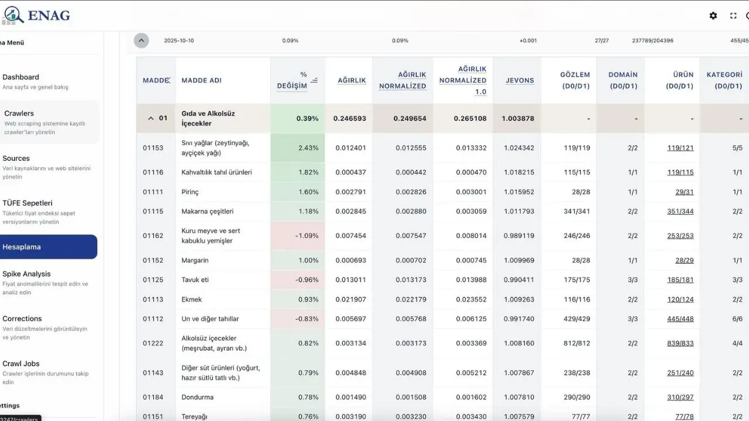Select the Hesaplama menu item
Screen dimensions: 749x421
(x=22, y=247)
